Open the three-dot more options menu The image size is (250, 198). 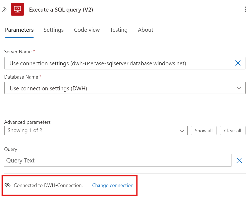245,9
